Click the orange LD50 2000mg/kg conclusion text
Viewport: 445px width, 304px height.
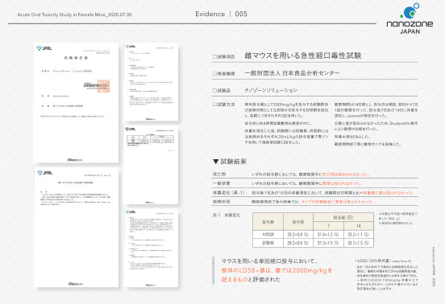click(277, 274)
